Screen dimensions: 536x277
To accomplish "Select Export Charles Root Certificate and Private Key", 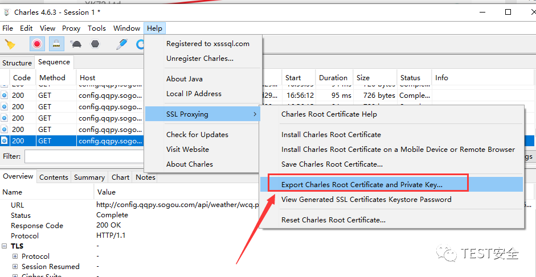I will pos(391,184).
